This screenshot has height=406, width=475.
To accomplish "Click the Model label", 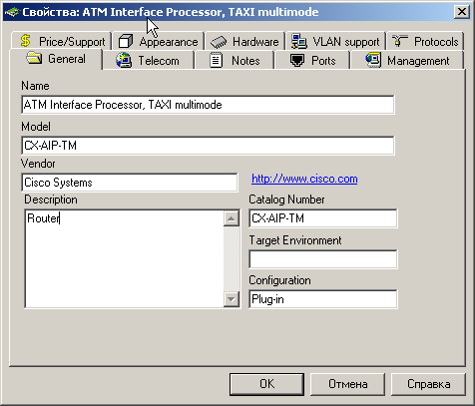I will pos(36,127).
